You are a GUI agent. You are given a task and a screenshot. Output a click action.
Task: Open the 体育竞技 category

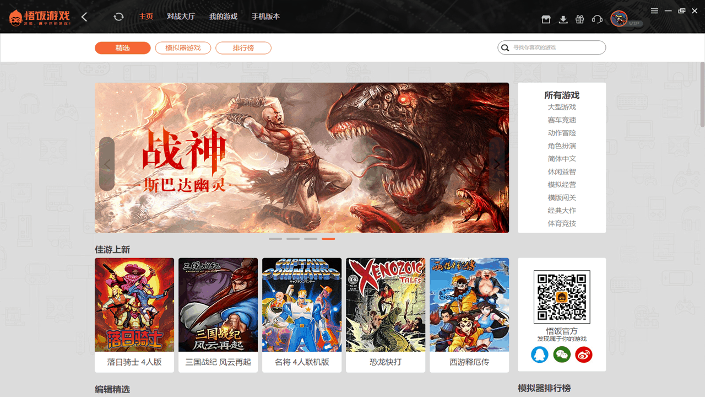tap(562, 224)
